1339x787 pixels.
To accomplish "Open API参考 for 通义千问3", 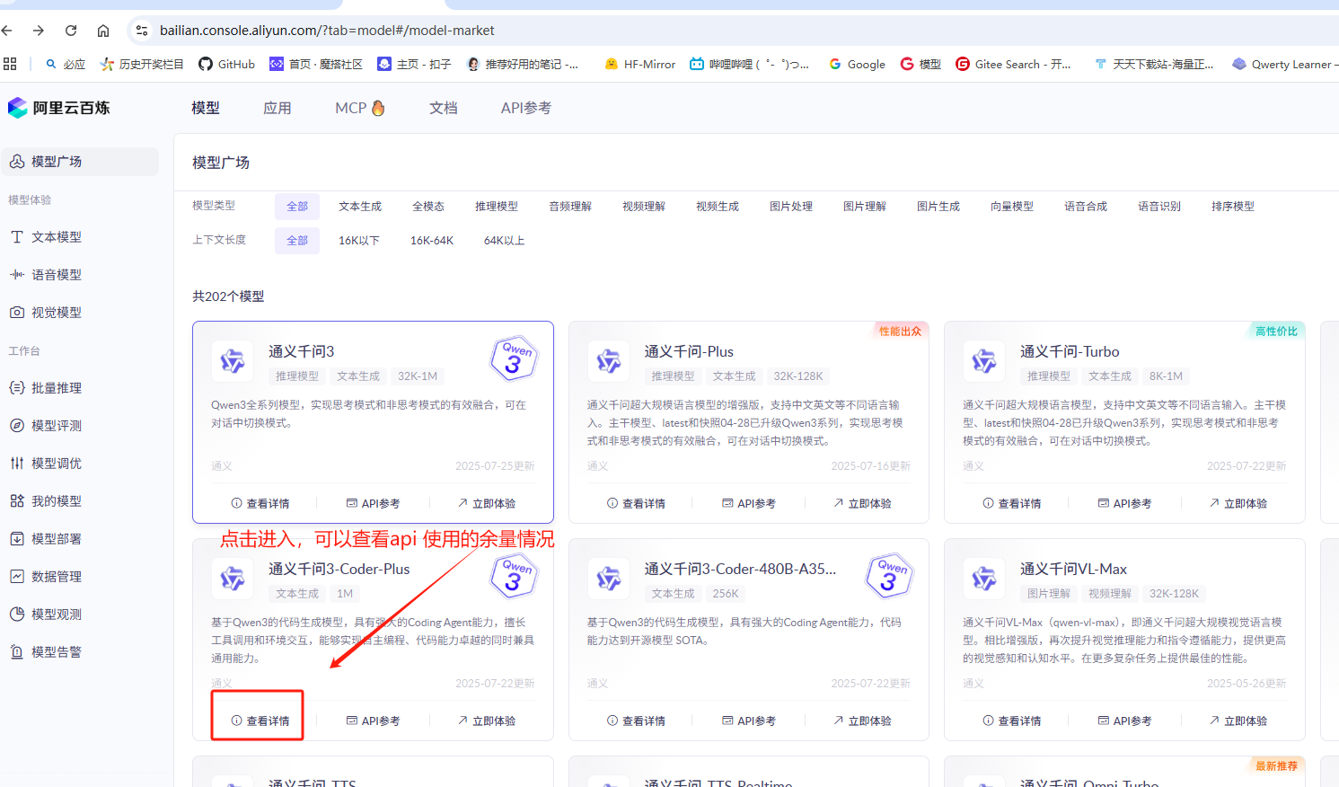I will click(373, 504).
